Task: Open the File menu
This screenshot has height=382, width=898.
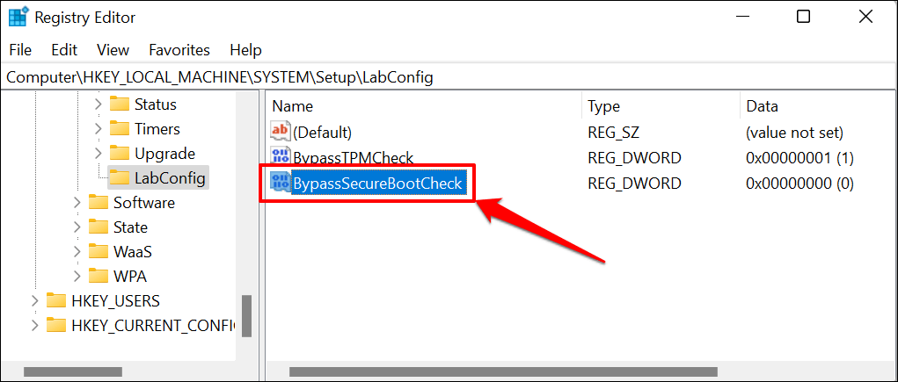Action: point(20,50)
